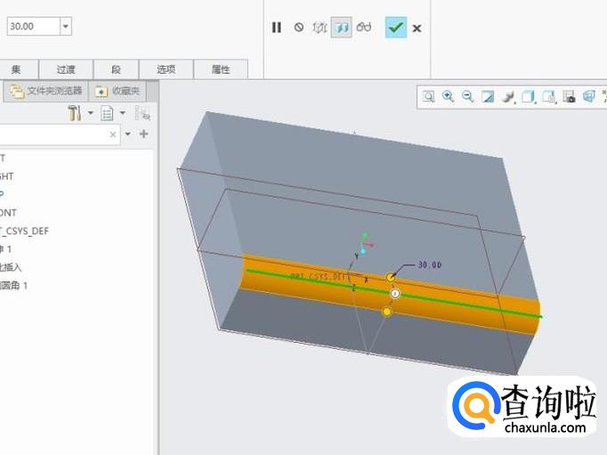Viewport: 607px width, 455px height.
Task: Open the radius value 30.00 dropdown
Action: click(65, 27)
